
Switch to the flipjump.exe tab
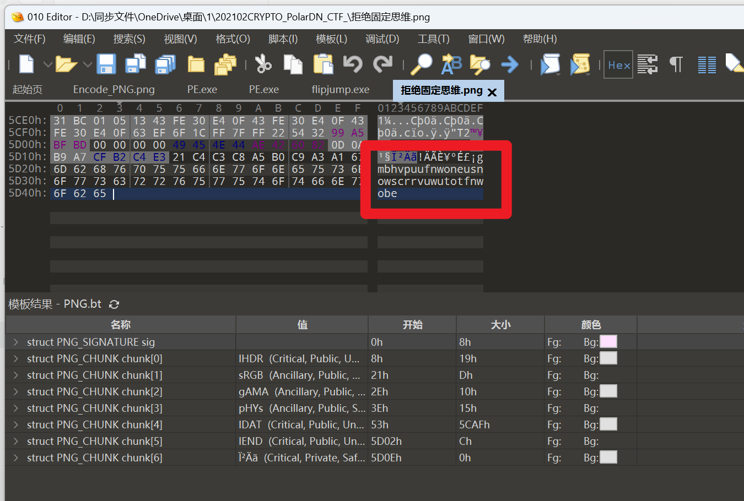tap(340, 89)
